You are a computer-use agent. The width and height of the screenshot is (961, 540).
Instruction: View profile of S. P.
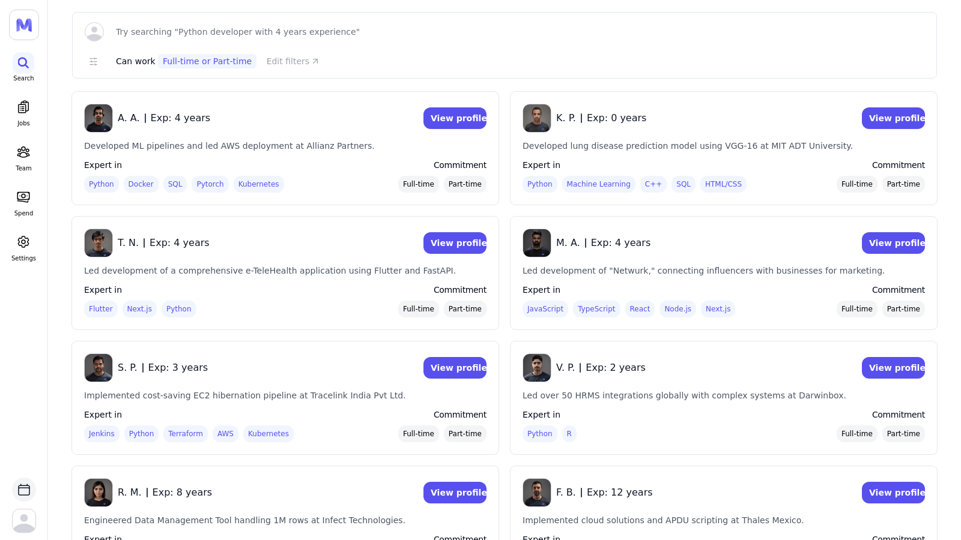(455, 368)
